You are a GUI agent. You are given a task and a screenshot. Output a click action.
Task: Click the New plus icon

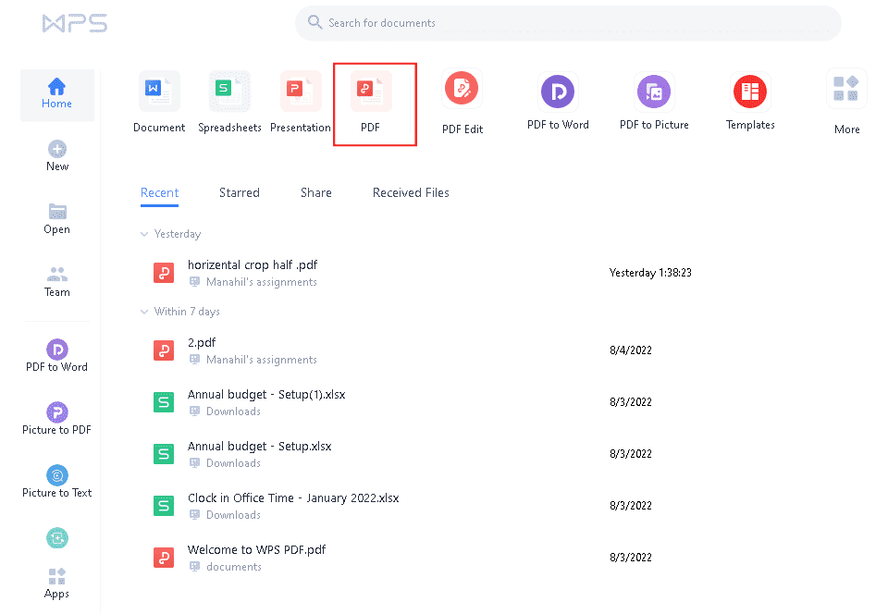coord(57,149)
